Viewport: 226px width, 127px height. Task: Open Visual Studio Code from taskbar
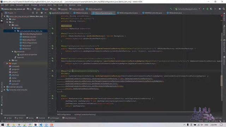41,125
